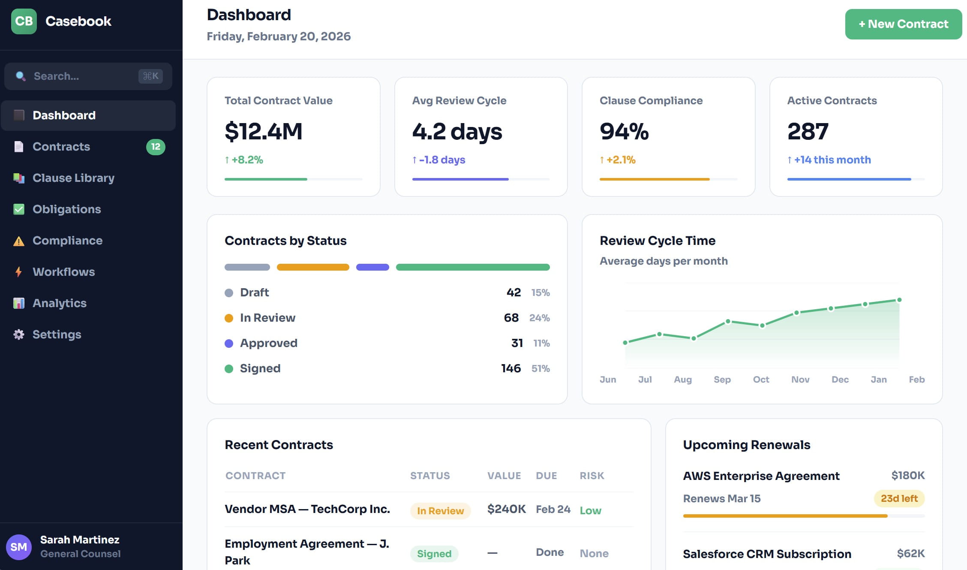Click the green Signed status bar segment
Screen dimensions: 967x570
point(472,267)
